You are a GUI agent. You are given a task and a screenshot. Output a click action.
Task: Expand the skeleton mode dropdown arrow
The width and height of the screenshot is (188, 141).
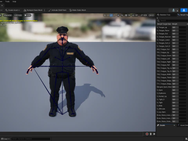(177, 11)
